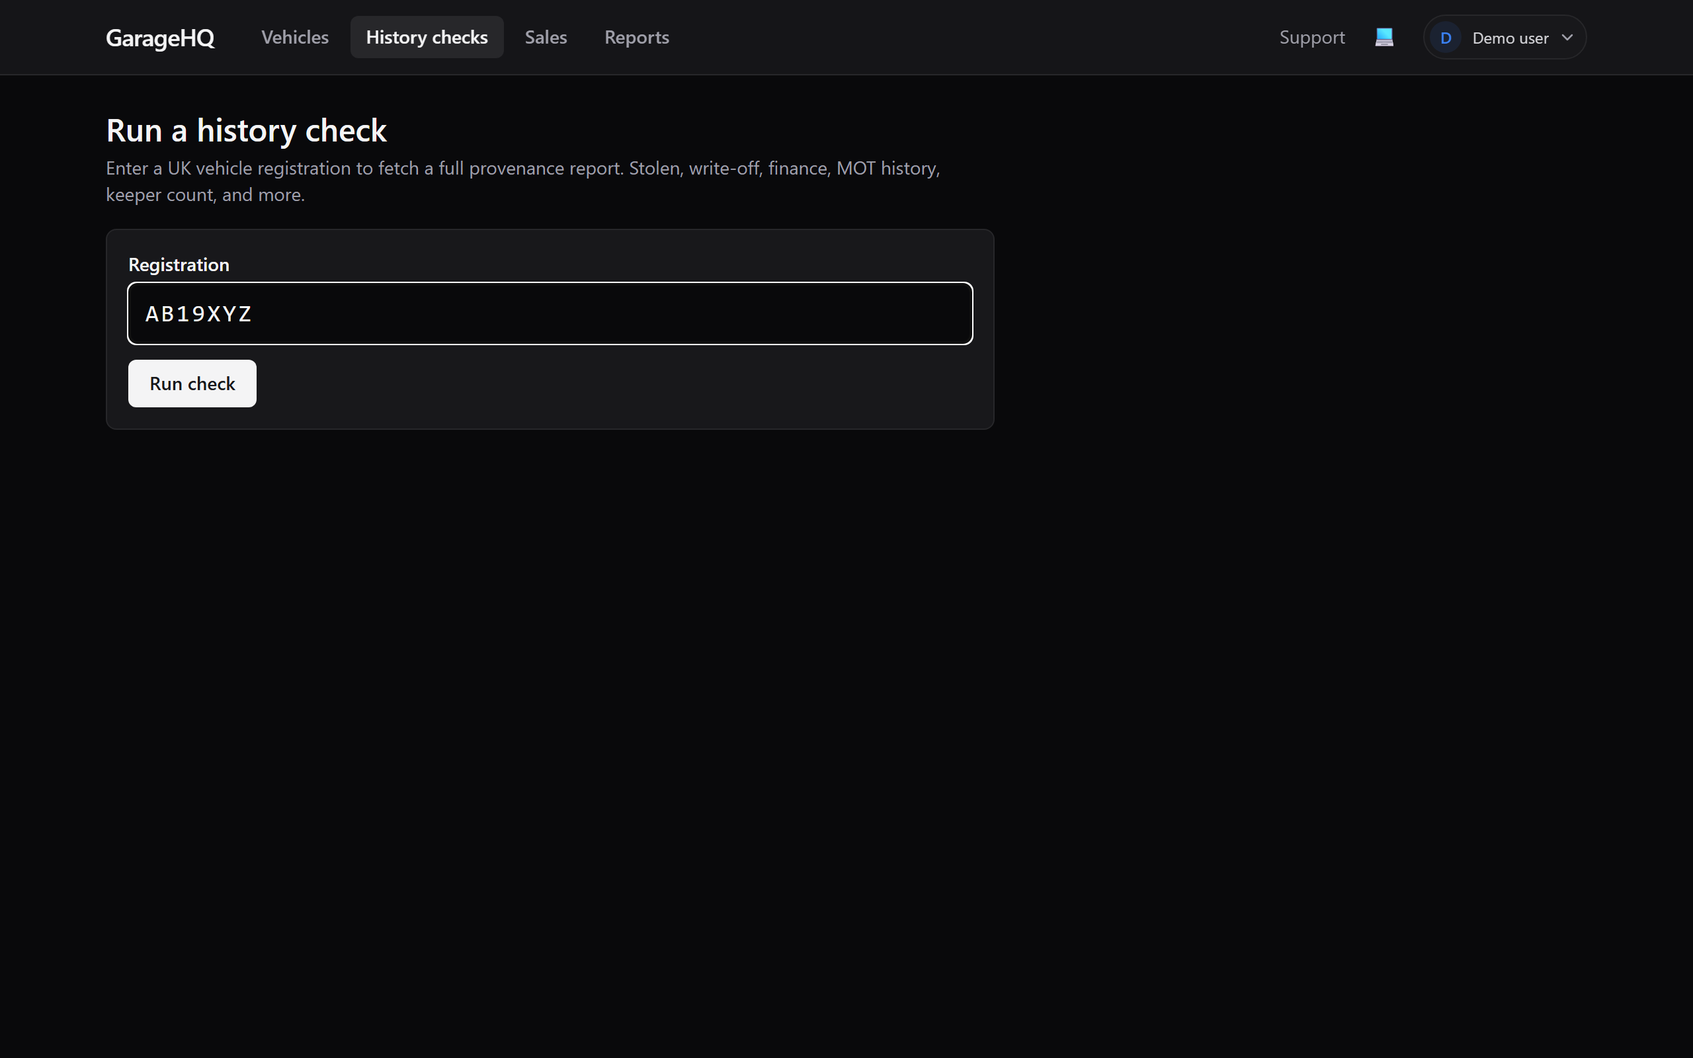Open the Reports tab
The width and height of the screenshot is (1693, 1058).
637,37
